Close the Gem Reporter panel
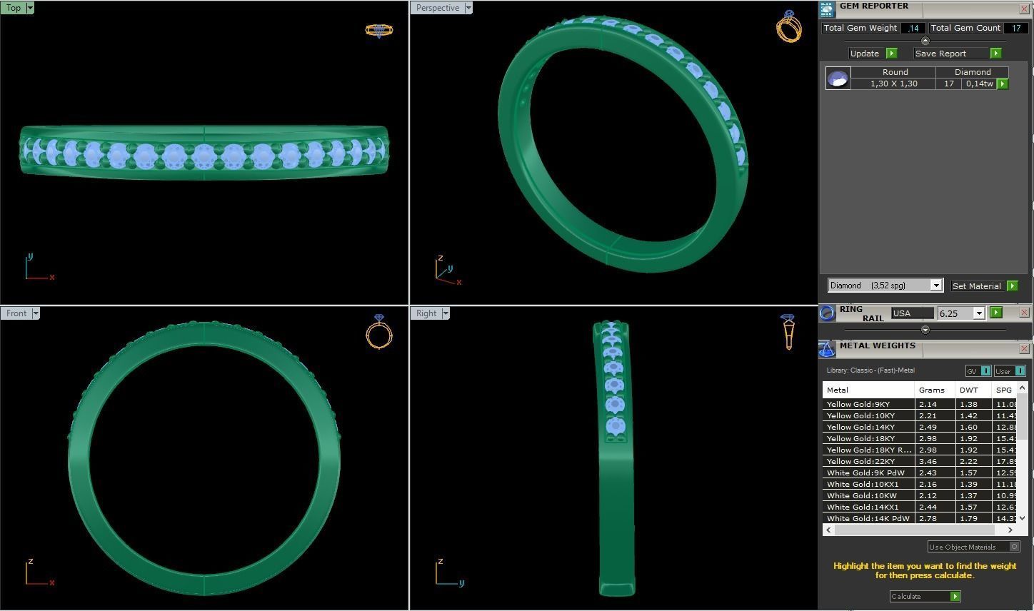 pyautogui.click(x=1024, y=9)
